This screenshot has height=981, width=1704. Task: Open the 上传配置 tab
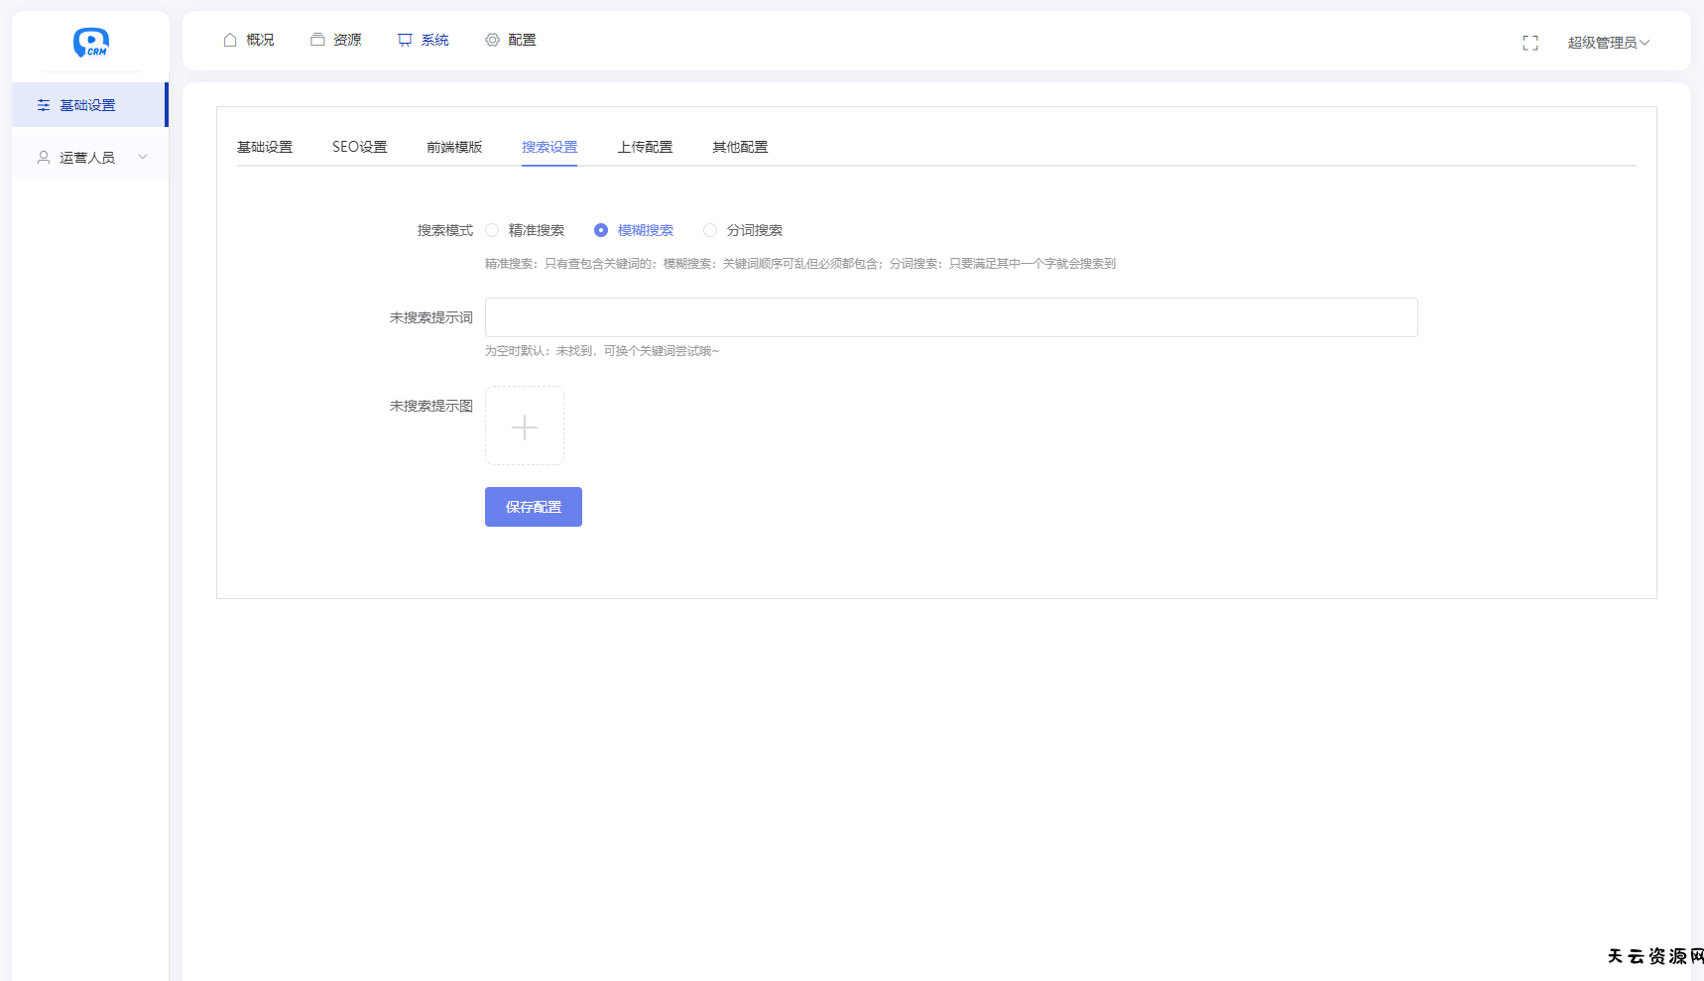tap(645, 147)
